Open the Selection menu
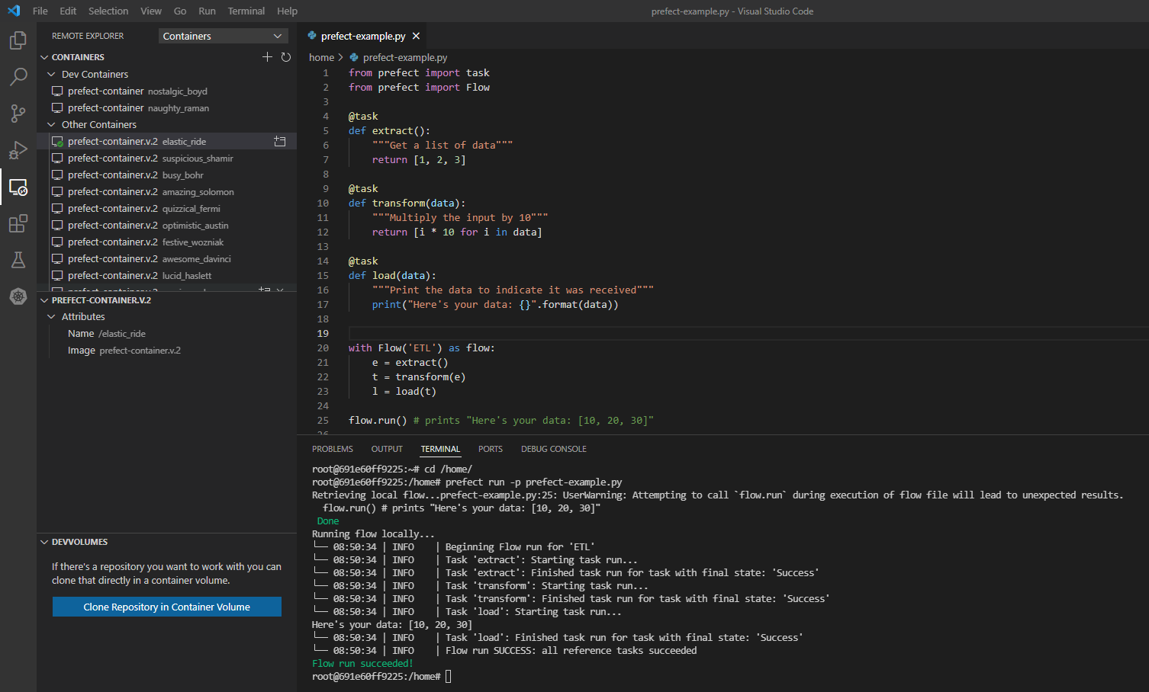This screenshot has height=692, width=1149. click(x=108, y=11)
